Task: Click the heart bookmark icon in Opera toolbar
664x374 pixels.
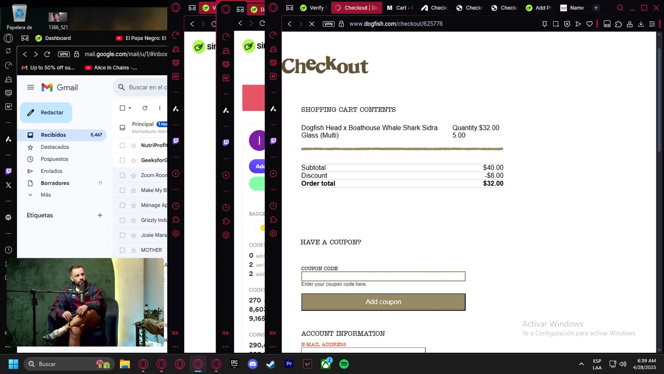Action: click(590, 24)
